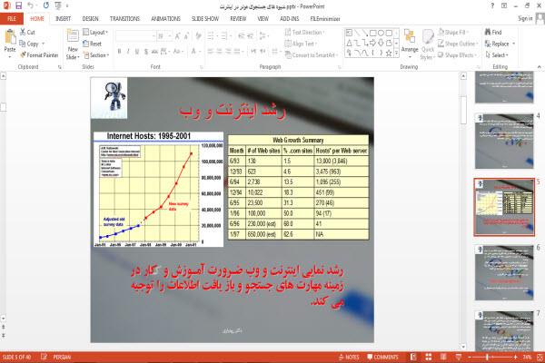This screenshot has width=545, height=363.
Task: Toggle the Comments pane
Action: [x=382, y=357]
